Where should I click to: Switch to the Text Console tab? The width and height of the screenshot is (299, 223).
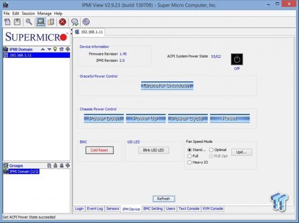pos(189,209)
